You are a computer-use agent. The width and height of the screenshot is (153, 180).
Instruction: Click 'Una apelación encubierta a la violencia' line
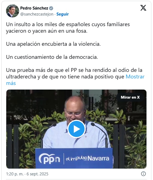53,44
